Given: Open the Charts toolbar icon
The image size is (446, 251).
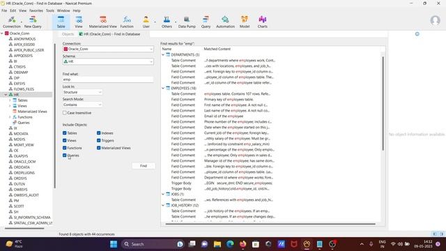Looking at the screenshot, I should pos(262,22).
